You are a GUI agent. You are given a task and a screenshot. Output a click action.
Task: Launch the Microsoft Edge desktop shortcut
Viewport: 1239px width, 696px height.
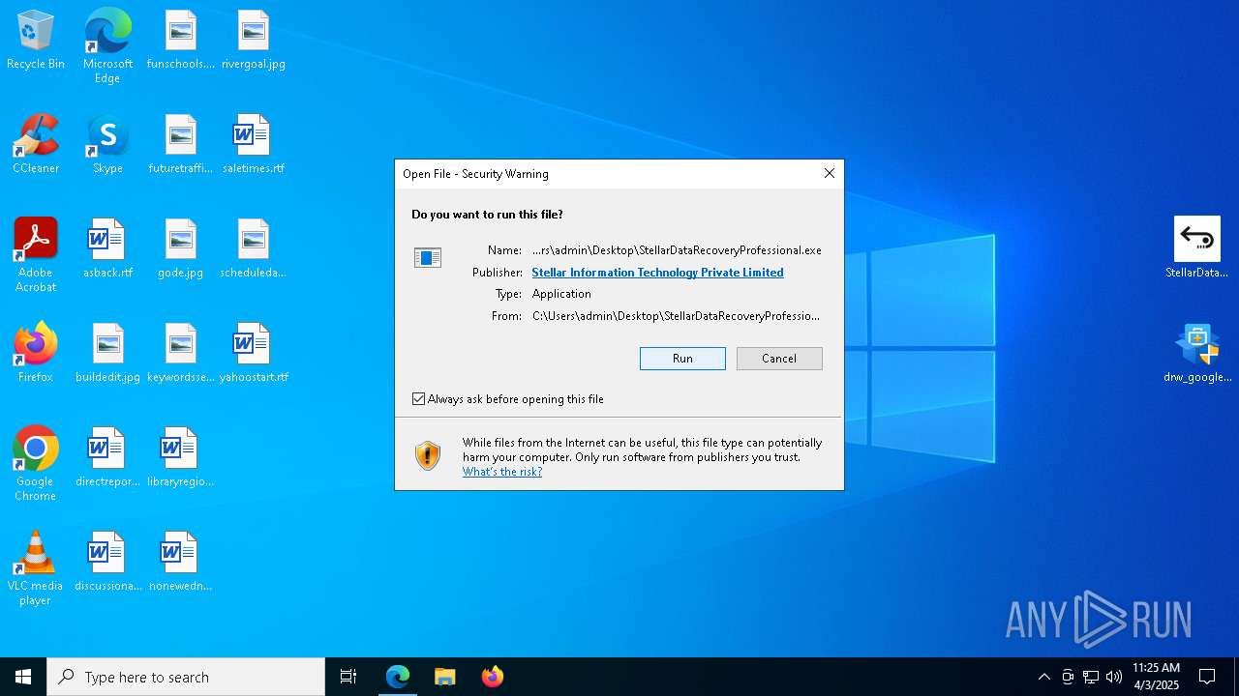click(x=107, y=46)
